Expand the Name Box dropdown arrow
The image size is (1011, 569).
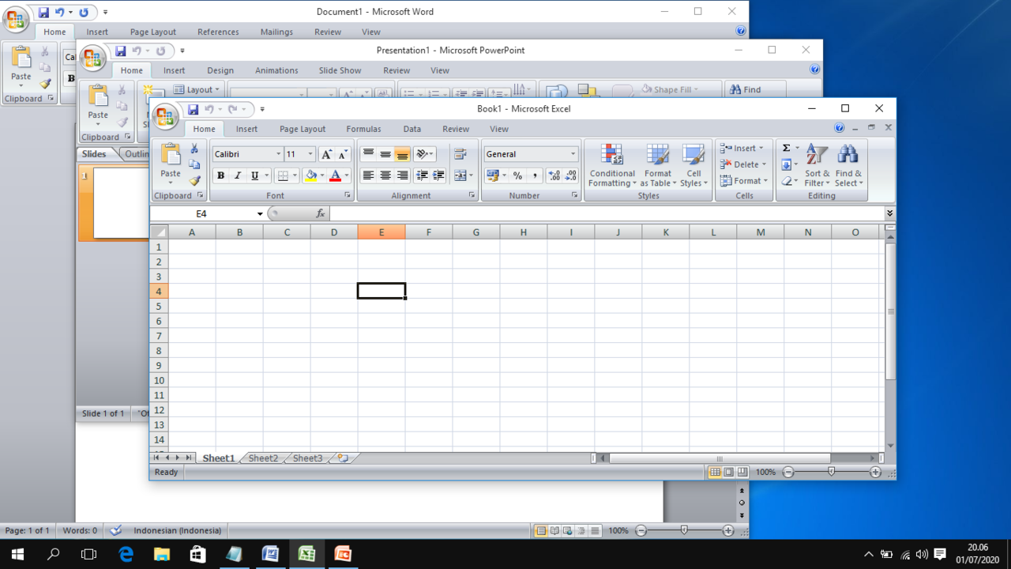[260, 213]
